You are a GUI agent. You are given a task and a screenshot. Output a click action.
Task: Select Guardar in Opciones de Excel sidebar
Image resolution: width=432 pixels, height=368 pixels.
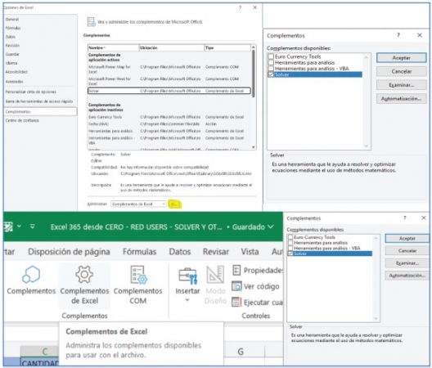(x=12, y=54)
